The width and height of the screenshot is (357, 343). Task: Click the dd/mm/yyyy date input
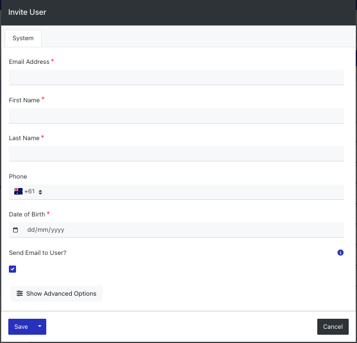pos(183,230)
